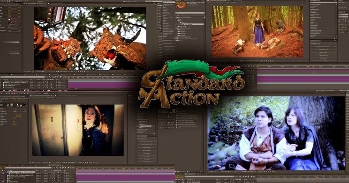This screenshot has width=349, height=183.
Task: Toggle the highlighted effect's checkbox beside the woman-by-door viewer
Action: pos(140,126)
